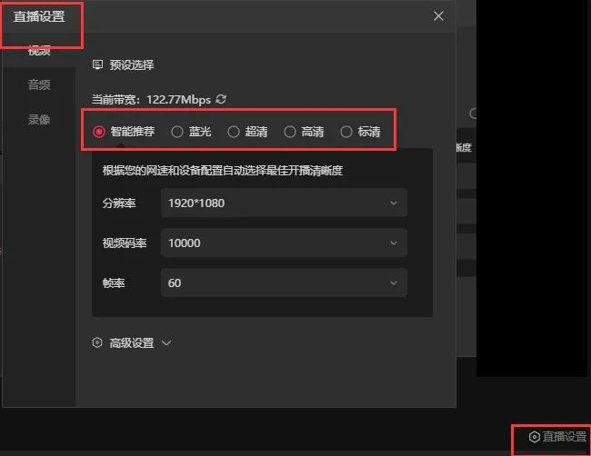Click the gear icon at bottom-right 直播设置
The width and height of the screenshot is (591, 456).
point(534,437)
